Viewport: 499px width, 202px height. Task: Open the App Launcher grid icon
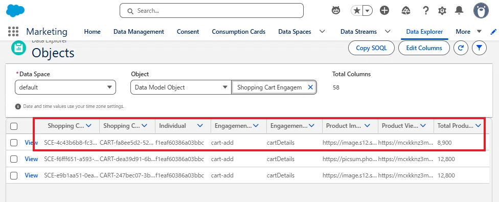pos(13,32)
